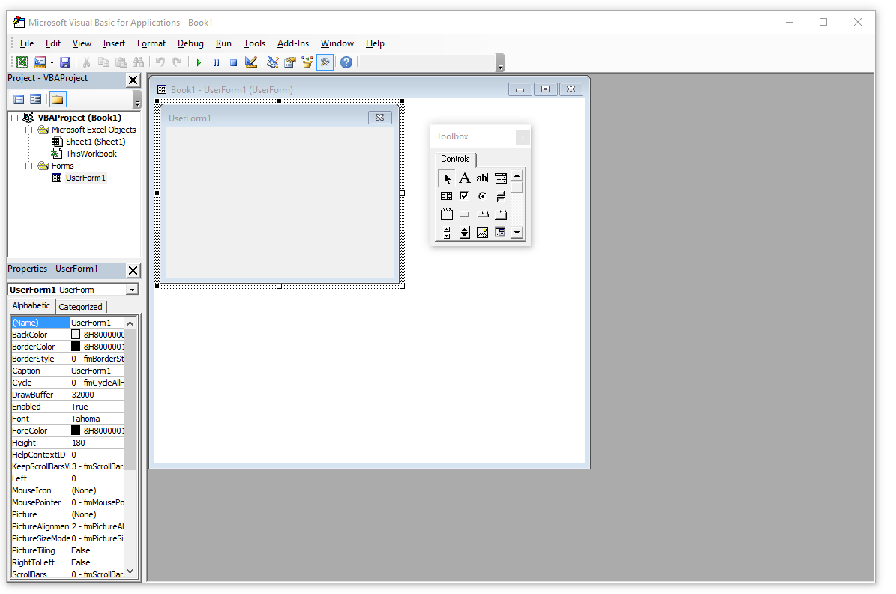Image resolution: width=896 pixels, height=594 pixels.
Task: Collapse Microsoft Excel Objects folder
Action: [28, 130]
